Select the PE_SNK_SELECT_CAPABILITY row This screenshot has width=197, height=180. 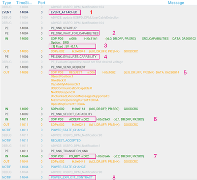coord(71,114)
